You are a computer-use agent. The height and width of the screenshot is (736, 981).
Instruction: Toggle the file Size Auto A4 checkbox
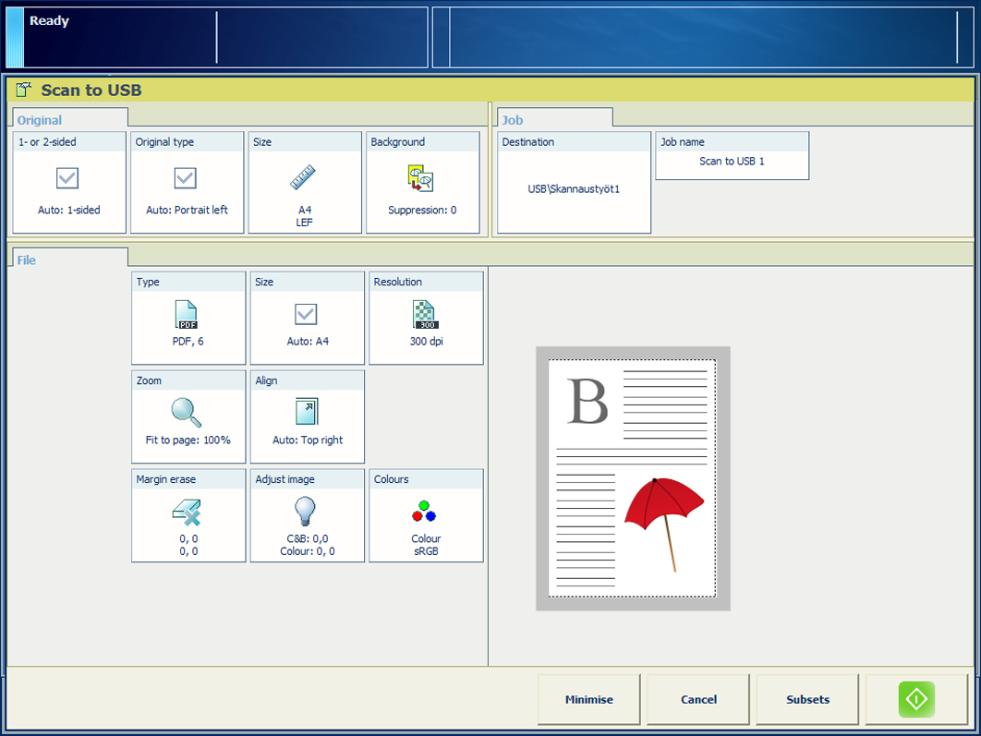(x=306, y=315)
